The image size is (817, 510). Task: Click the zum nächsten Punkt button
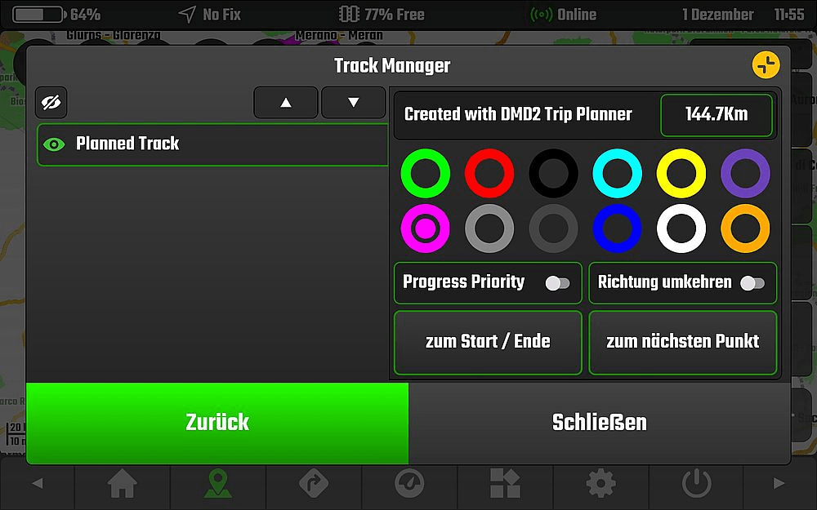(x=682, y=342)
